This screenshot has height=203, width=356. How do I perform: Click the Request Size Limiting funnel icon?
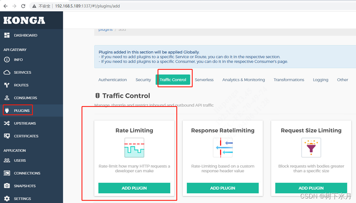coord(311,148)
